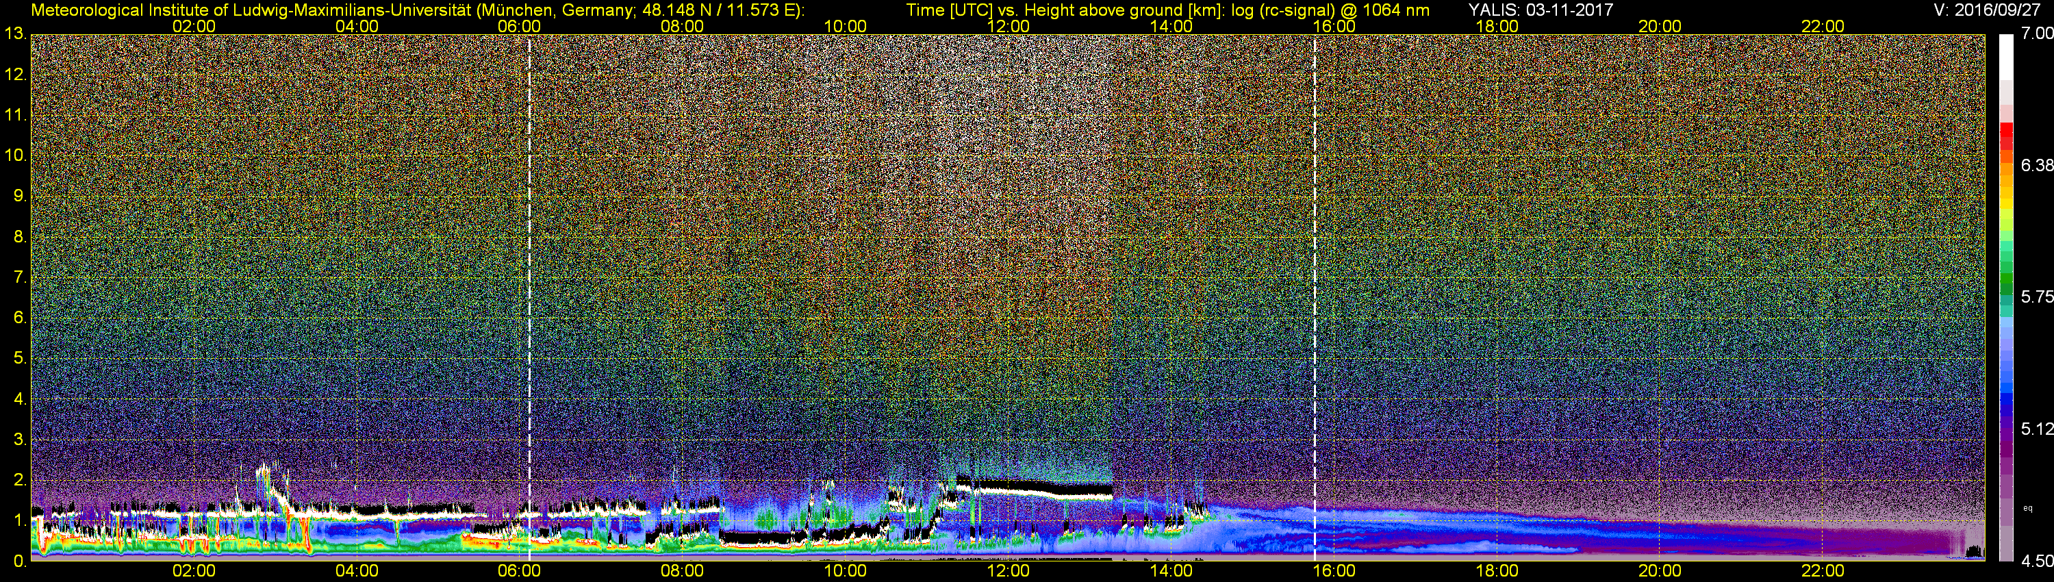Click the small 'eq' label beside the color scale
The height and width of the screenshot is (582, 2054).
(2028, 507)
